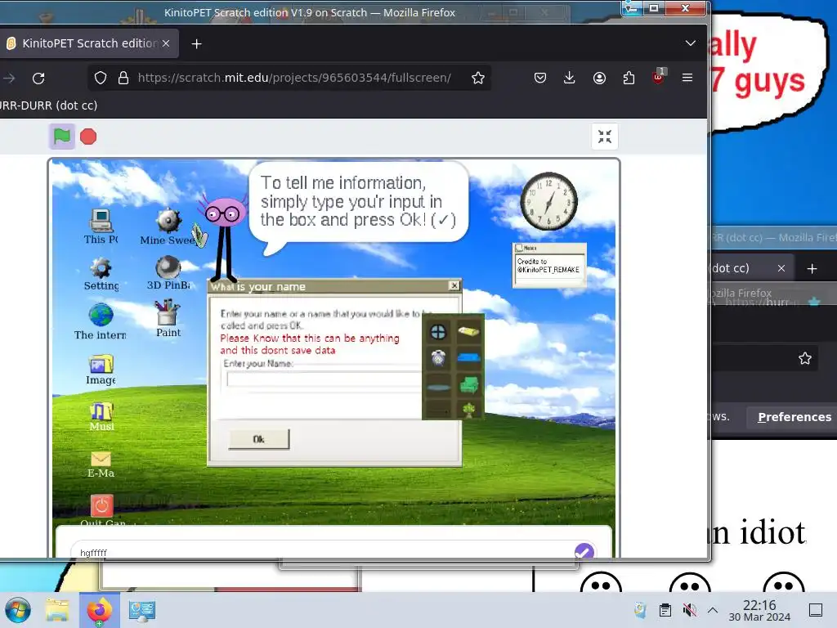Viewport: 837px width, 628px height.
Task: Click the Enter your Name text field
Action: pyautogui.click(x=324, y=379)
